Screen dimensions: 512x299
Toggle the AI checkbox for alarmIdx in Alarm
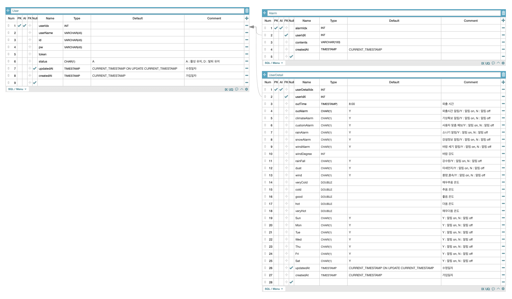281,28
